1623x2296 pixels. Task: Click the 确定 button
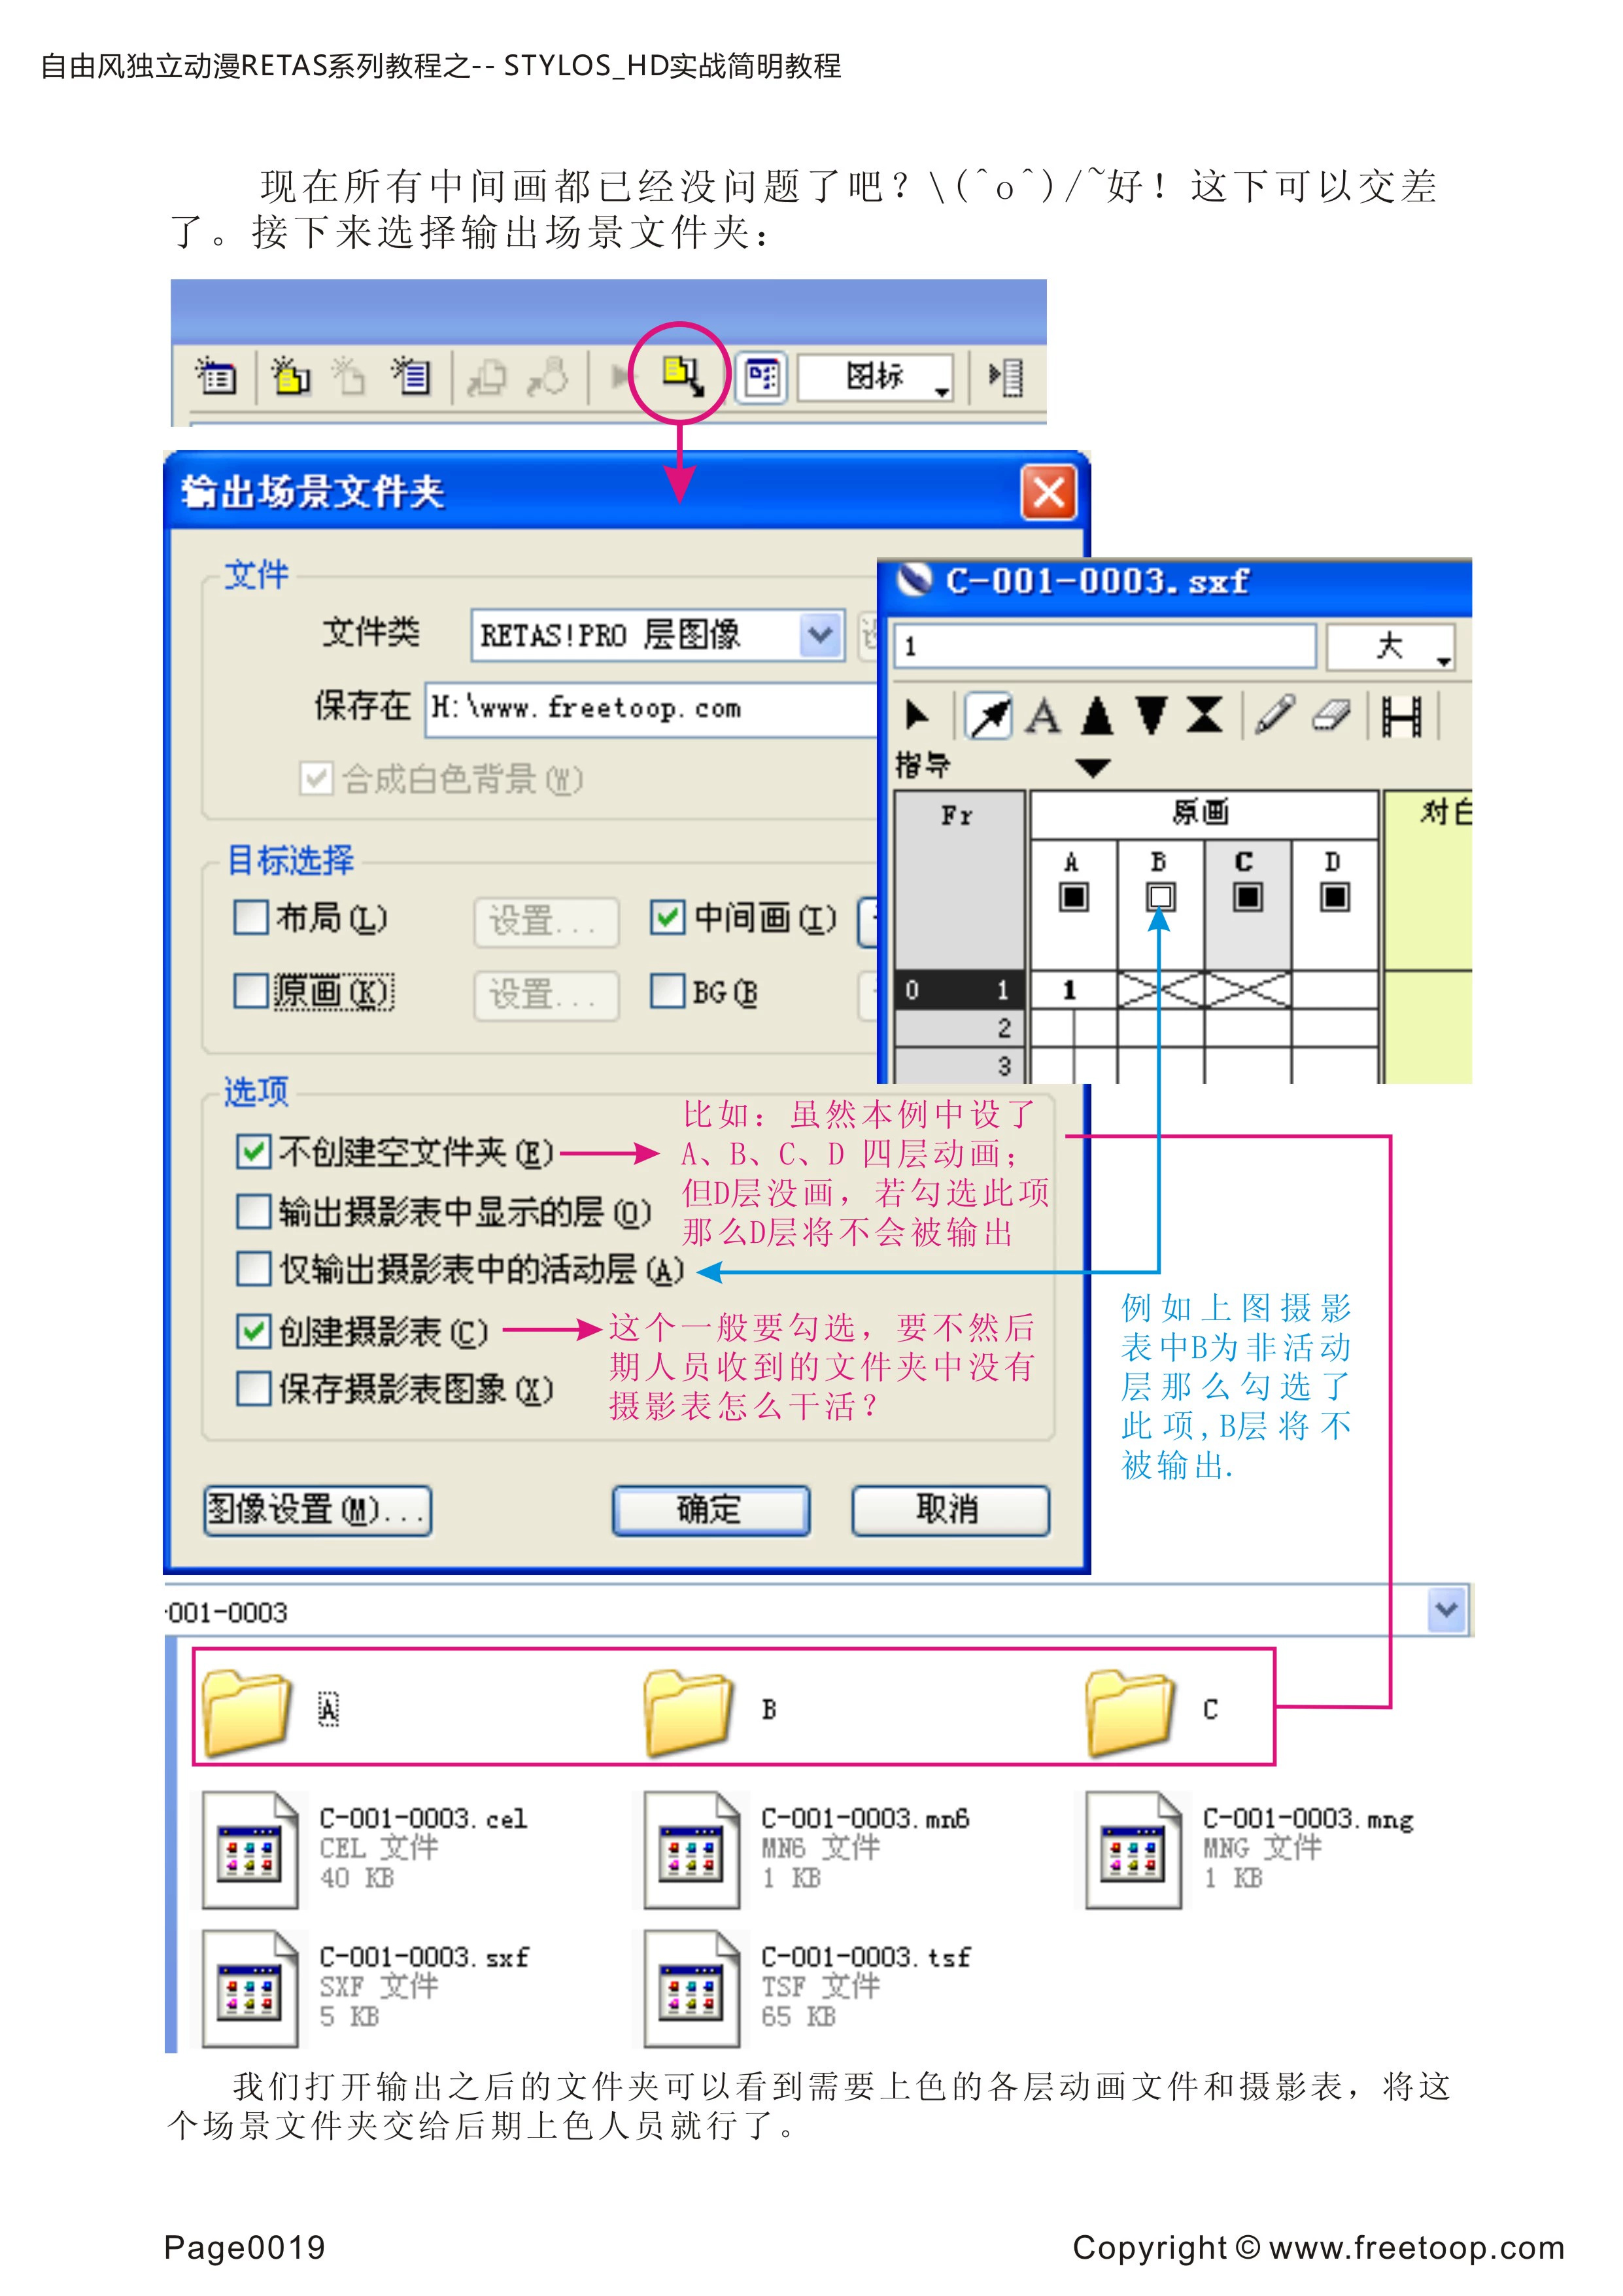[x=711, y=1510]
